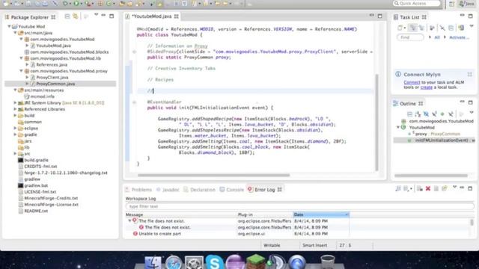
Task: Click the Connect link in Connect Mylyn
Action: (x=412, y=82)
